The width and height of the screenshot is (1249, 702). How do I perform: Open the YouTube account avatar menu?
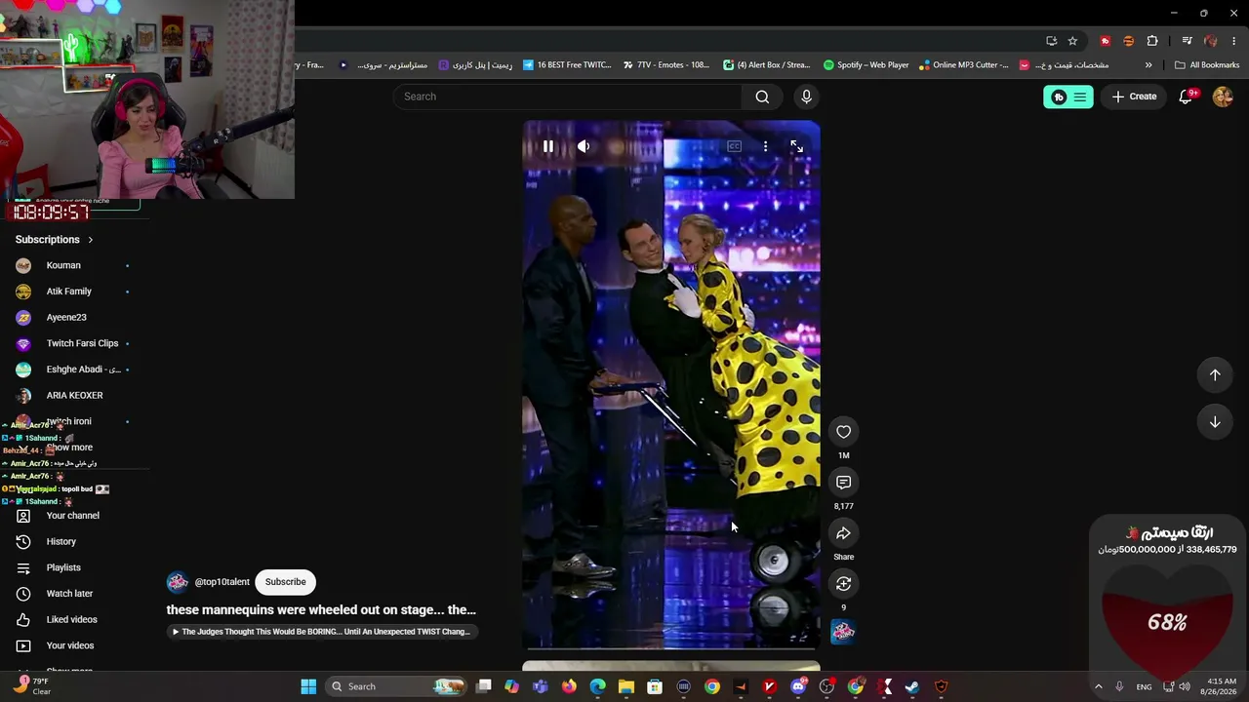click(1223, 97)
